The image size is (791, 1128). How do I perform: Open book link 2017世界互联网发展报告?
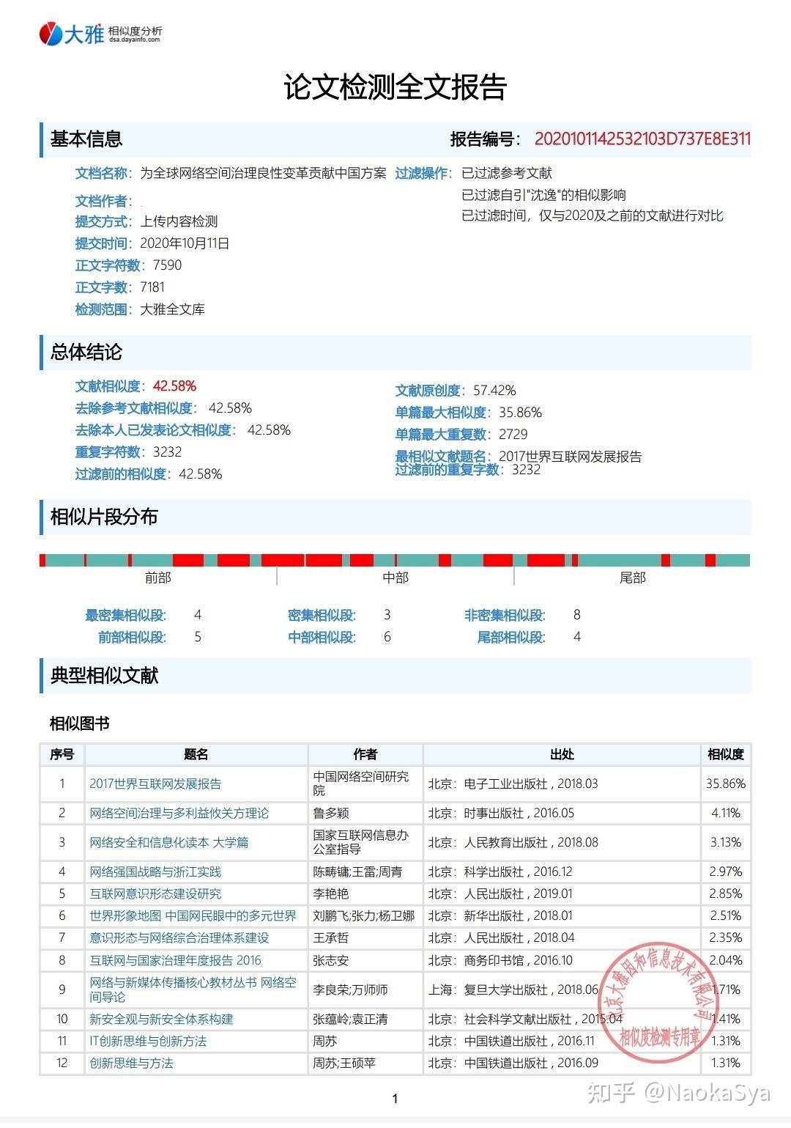pos(155,784)
